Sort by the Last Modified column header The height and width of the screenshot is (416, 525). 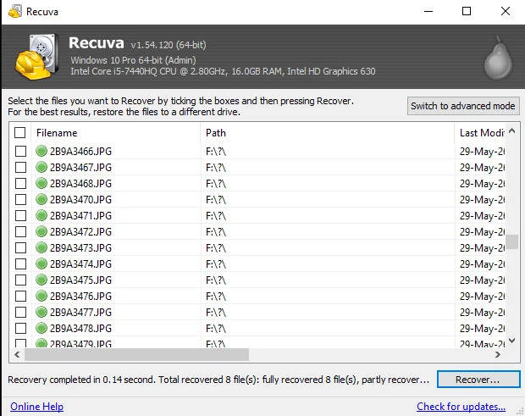click(x=480, y=133)
